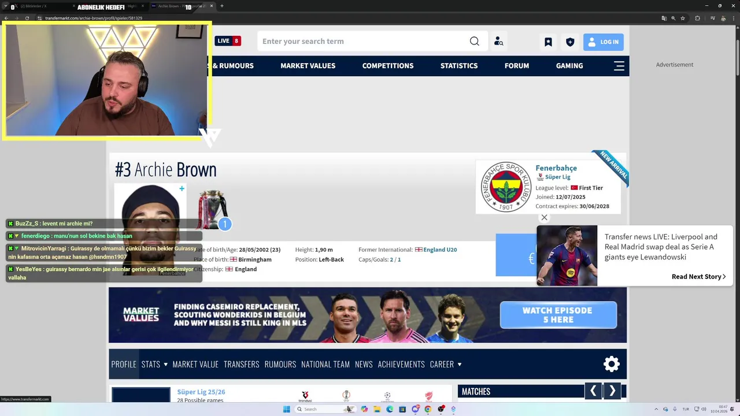
Task: Open the Copilot icon in the taskbar
Action: click(364, 409)
